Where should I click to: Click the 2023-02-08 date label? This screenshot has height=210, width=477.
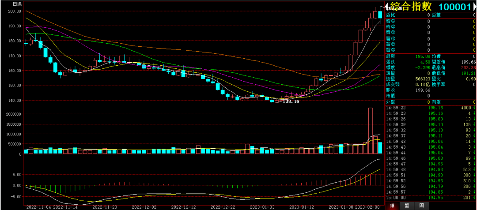tap(368, 206)
